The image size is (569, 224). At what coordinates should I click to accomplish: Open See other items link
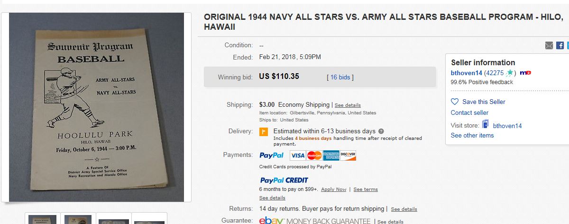coord(472,135)
